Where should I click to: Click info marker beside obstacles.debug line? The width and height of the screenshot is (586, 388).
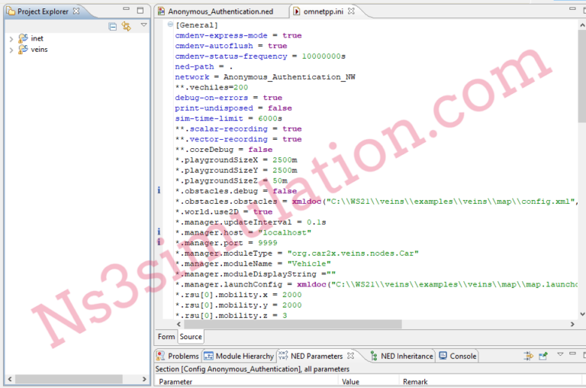tap(159, 190)
